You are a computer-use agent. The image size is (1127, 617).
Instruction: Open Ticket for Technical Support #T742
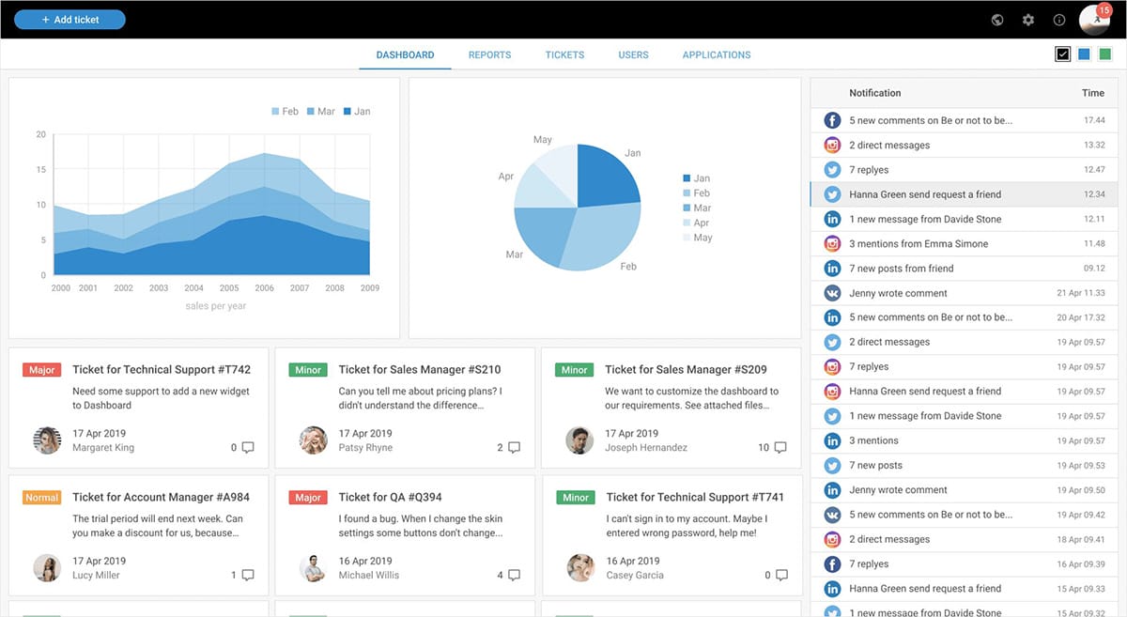[x=162, y=370]
